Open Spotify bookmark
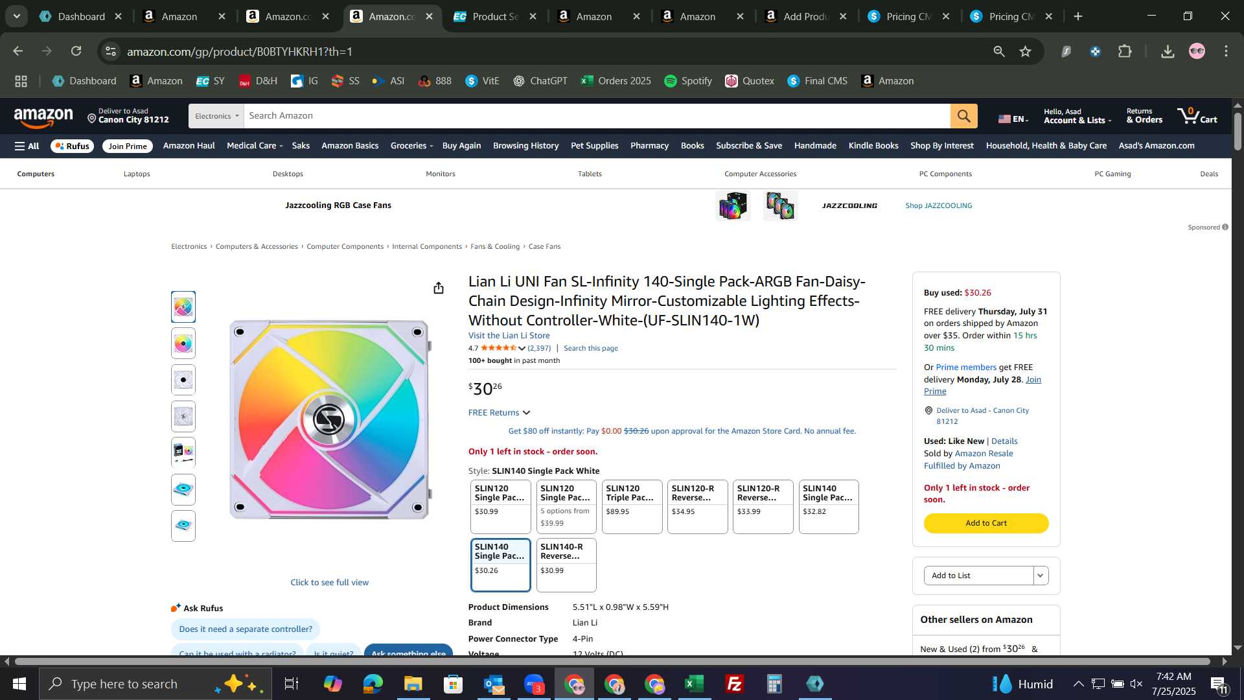 [688, 81]
